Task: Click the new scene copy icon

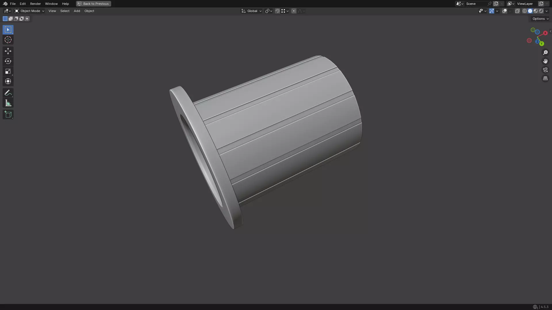Action: click(496, 4)
